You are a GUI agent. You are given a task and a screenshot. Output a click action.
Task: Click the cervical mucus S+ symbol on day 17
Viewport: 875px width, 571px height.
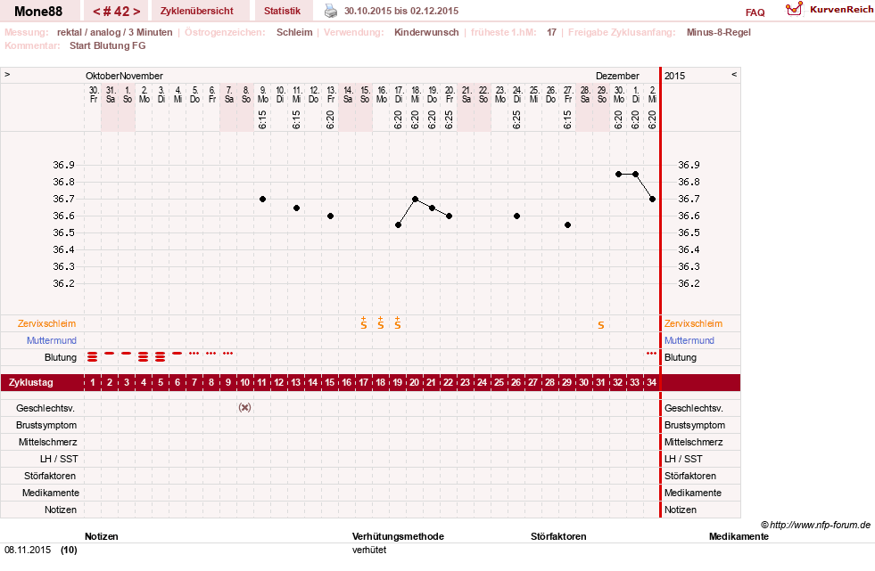(364, 322)
